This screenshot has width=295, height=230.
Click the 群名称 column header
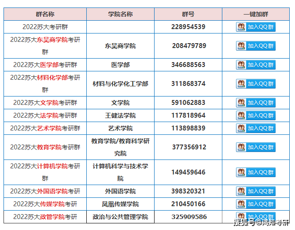tap(45, 14)
